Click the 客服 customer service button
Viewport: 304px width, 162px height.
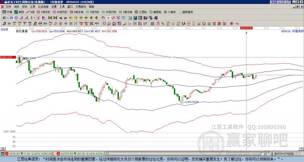273,2
